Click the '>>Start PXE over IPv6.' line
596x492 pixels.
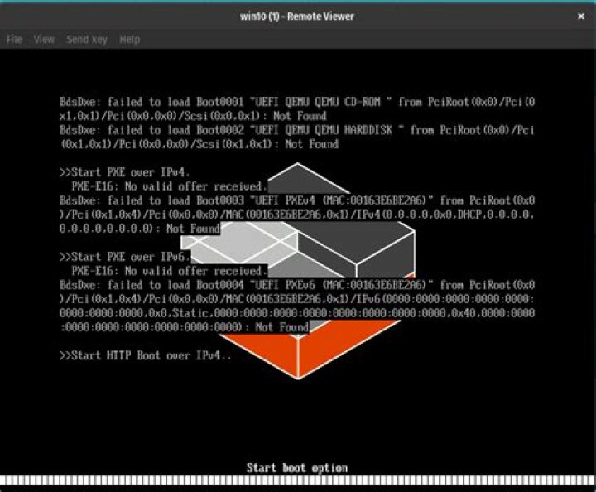124,257
